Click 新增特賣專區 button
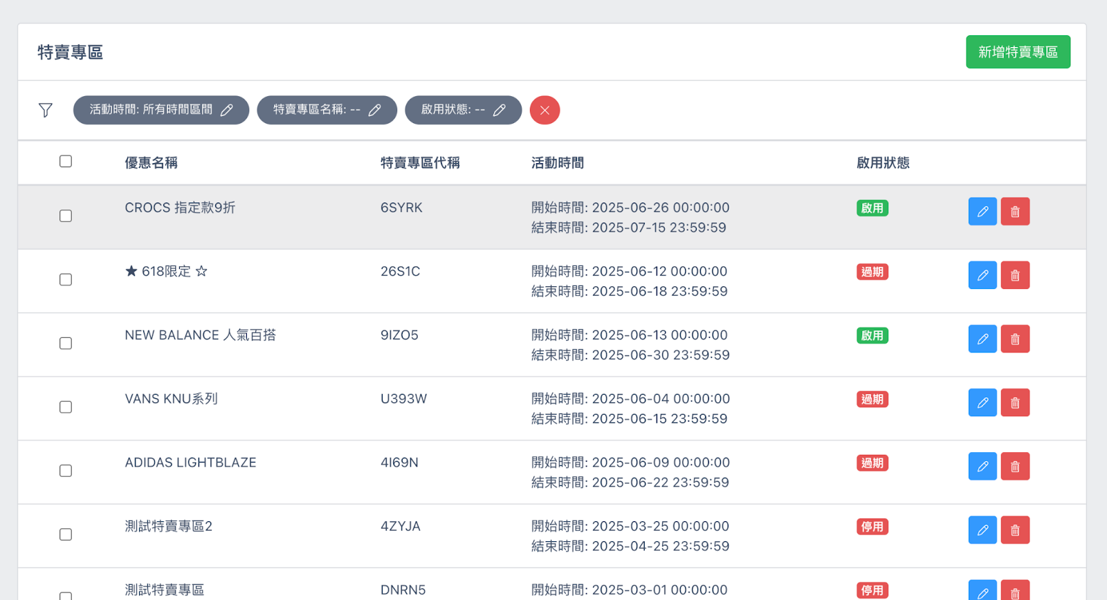 pyautogui.click(x=1018, y=52)
